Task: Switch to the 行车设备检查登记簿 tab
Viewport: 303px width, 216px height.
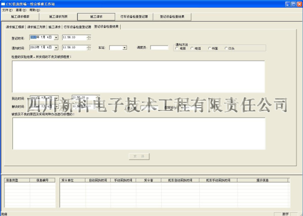Action: coord(77,27)
